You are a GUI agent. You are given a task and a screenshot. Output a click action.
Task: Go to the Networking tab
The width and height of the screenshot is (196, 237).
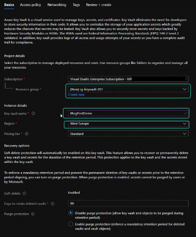click(x=57, y=5)
